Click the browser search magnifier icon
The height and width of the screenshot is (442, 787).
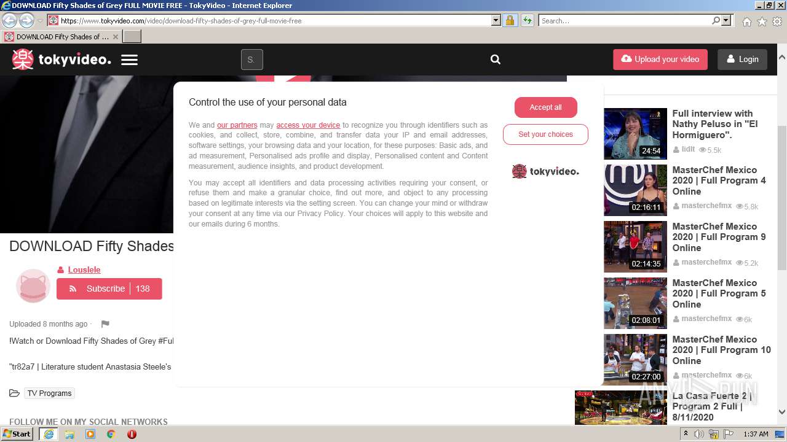point(716,20)
